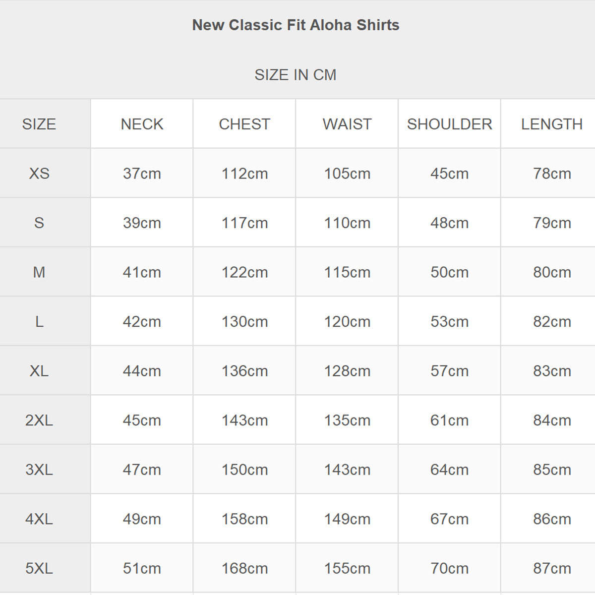Click the New Classic Fit Aloha Shirts title
The height and width of the screenshot is (595, 595).
[x=296, y=25]
